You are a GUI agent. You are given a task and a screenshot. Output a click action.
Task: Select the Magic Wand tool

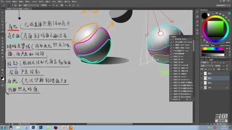[x=2, y=22]
